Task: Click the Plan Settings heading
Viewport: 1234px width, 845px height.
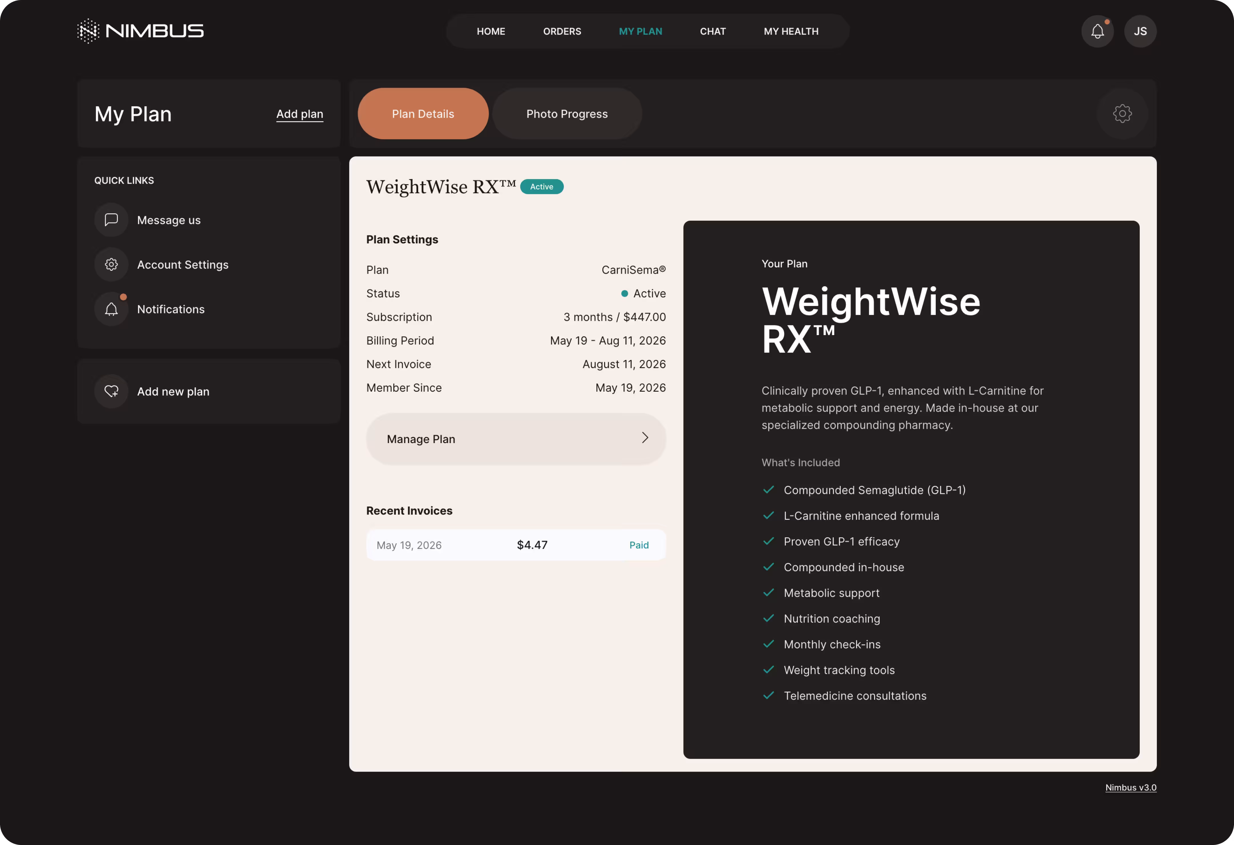Action: click(402, 240)
